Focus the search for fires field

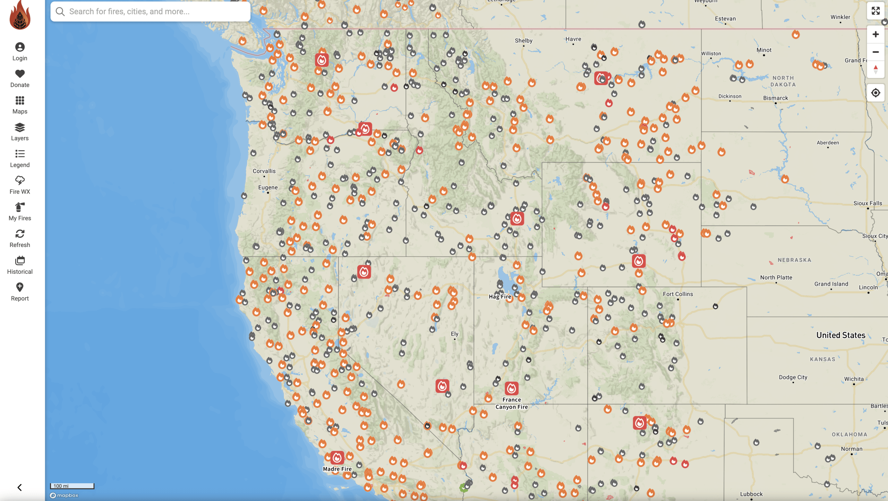[x=150, y=11]
